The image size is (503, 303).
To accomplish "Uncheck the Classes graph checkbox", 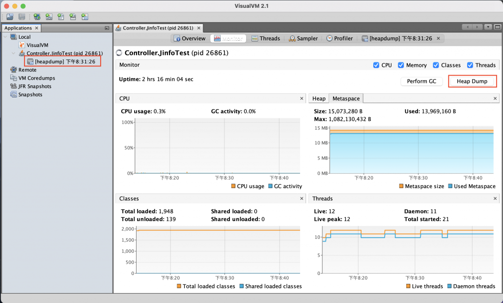I will tap(436, 65).
